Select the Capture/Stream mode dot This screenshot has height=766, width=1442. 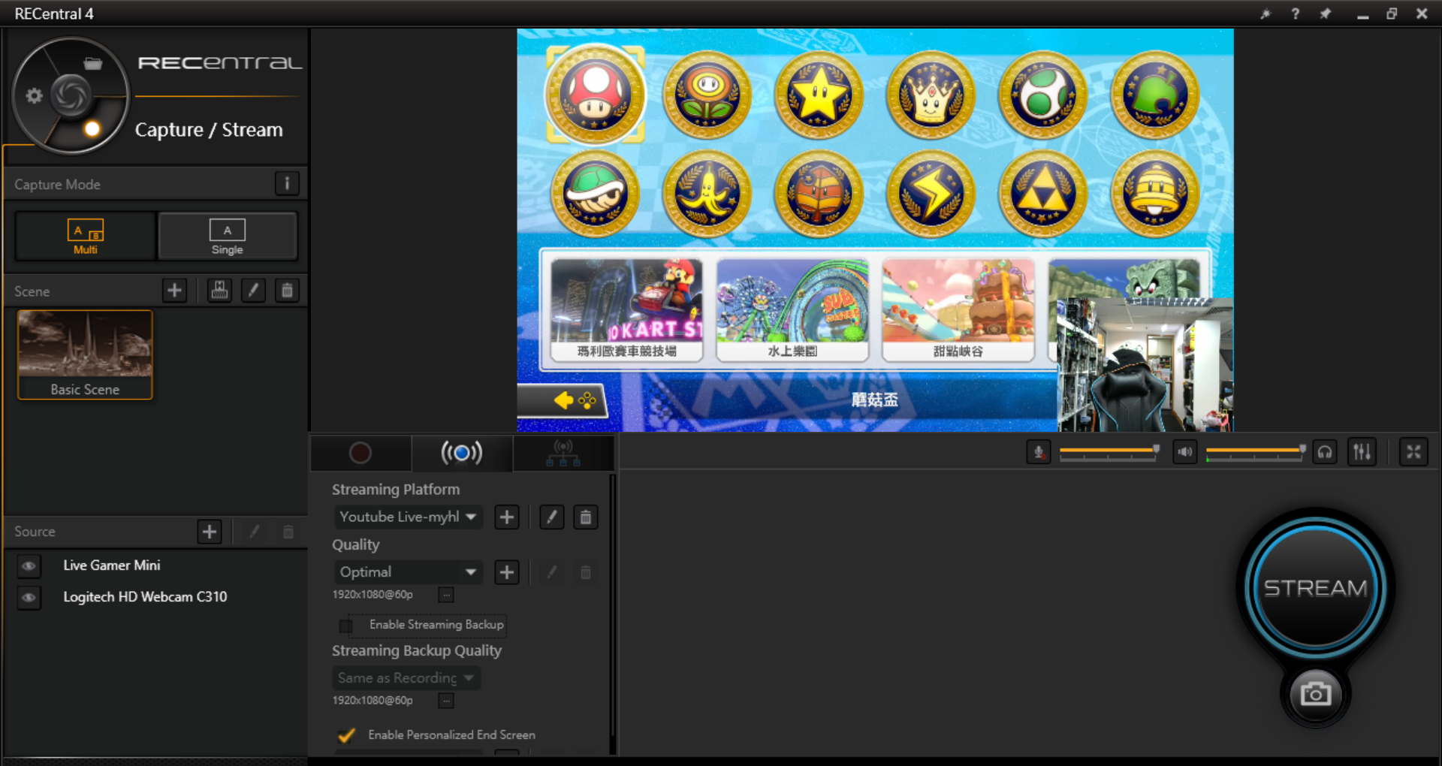pyautogui.click(x=92, y=128)
